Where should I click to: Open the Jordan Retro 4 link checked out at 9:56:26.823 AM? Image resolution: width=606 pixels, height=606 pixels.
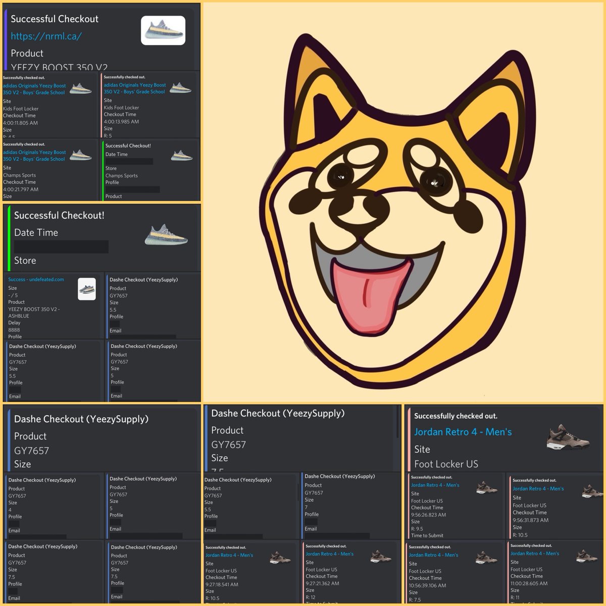tap(435, 485)
